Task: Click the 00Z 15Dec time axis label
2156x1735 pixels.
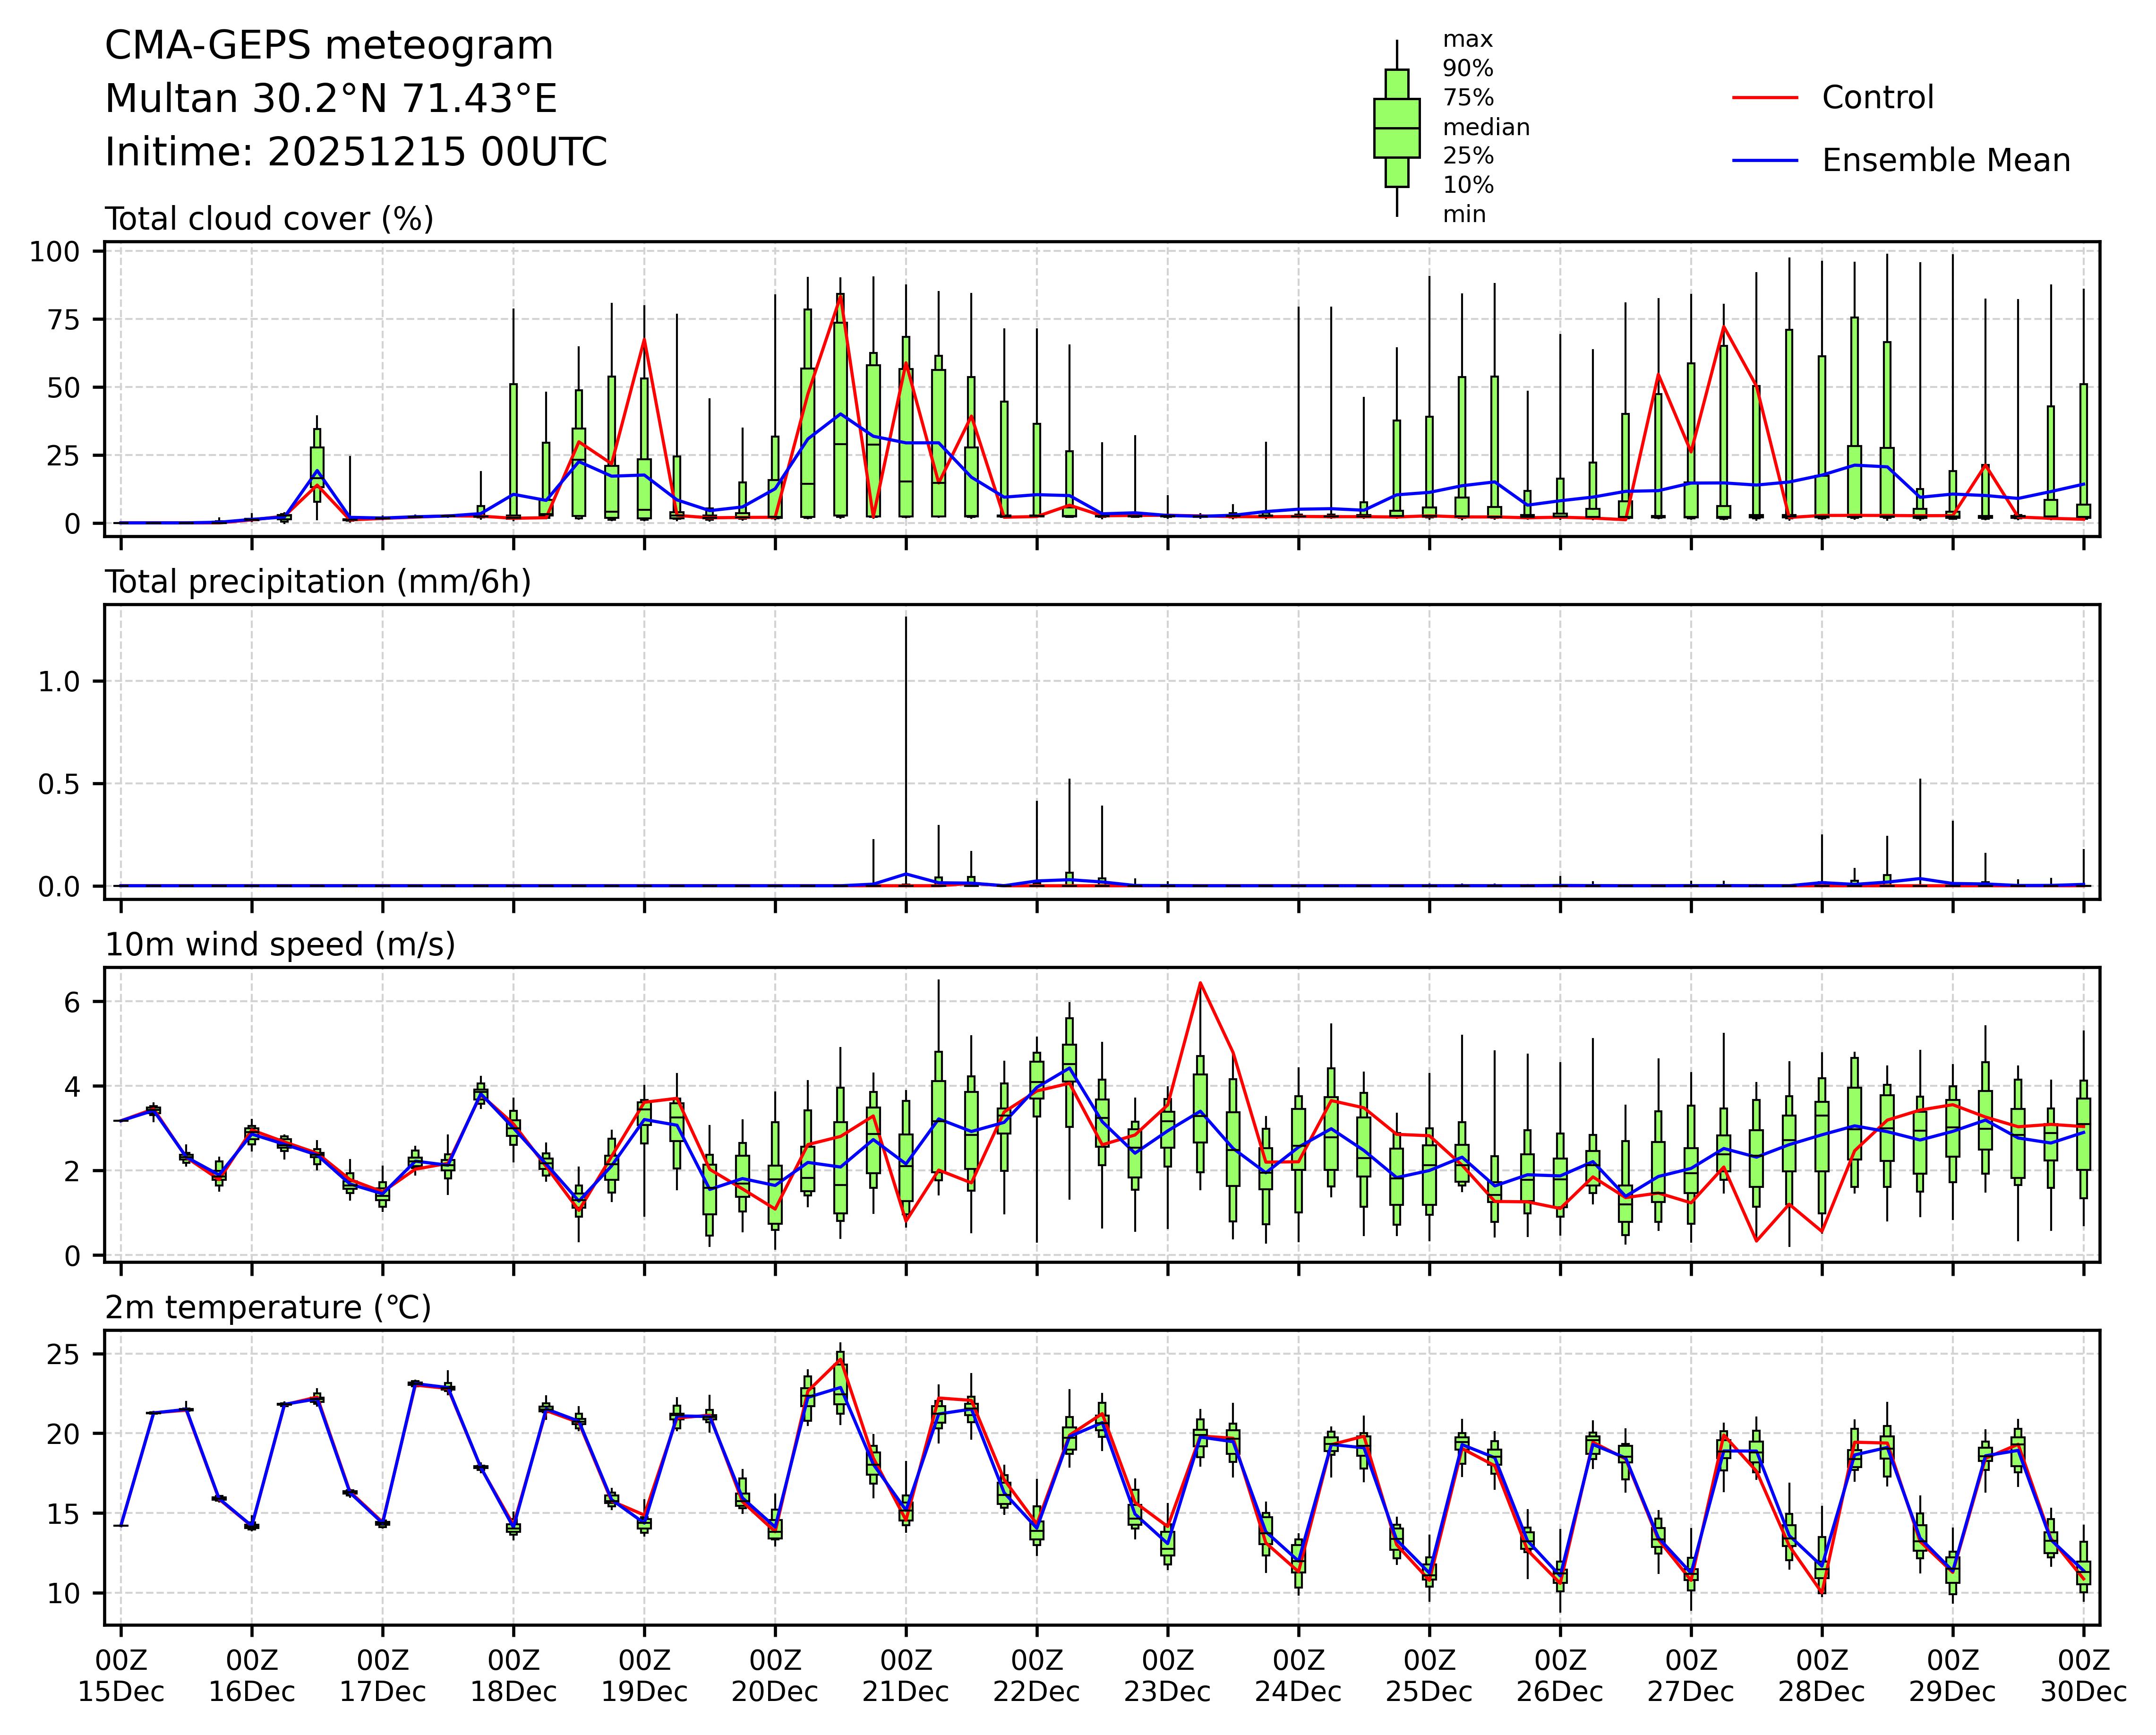Action: (121, 1676)
